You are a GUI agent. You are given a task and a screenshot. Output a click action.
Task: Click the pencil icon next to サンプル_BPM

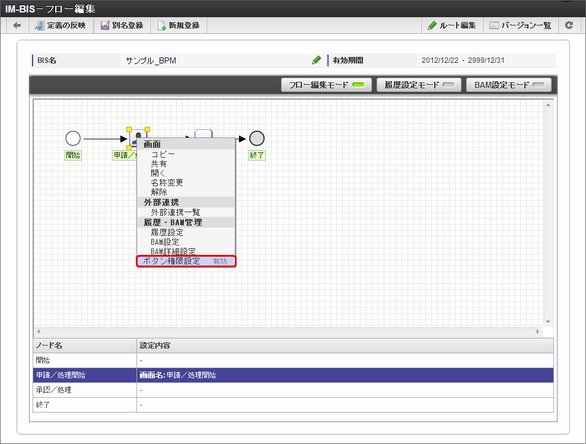coord(316,60)
